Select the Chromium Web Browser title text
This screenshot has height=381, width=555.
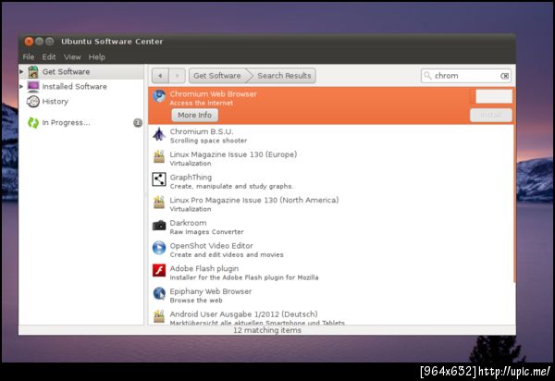tap(214, 94)
